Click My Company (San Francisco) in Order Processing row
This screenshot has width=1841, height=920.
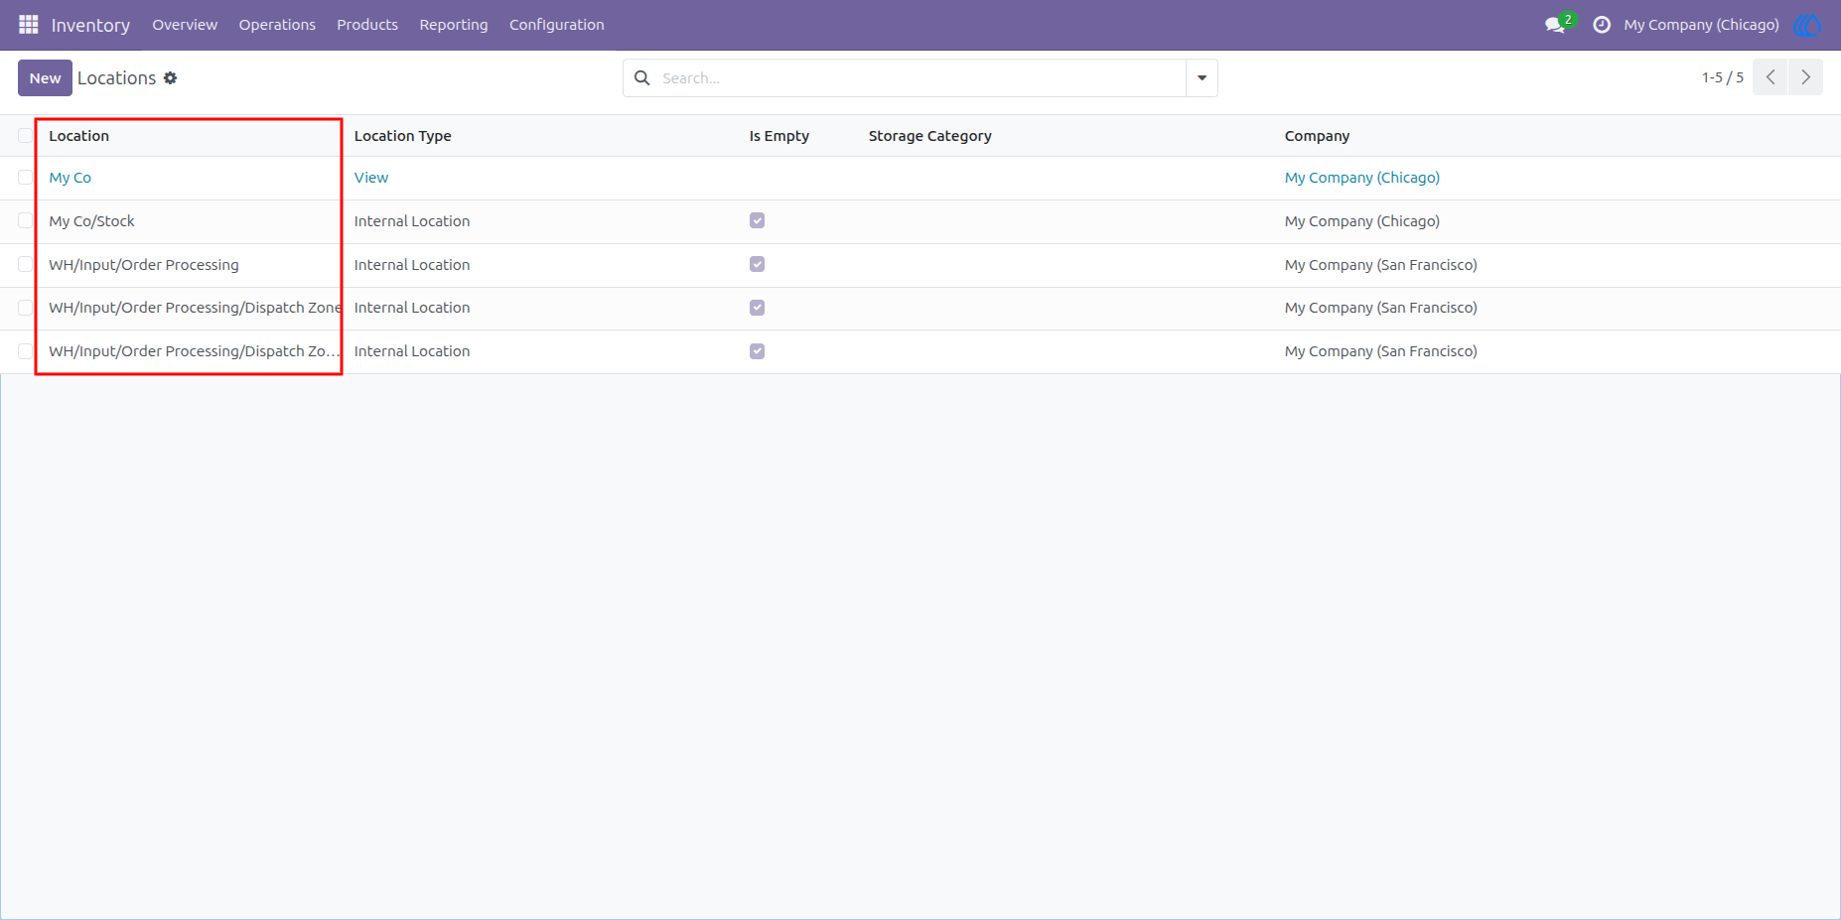pyautogui.click(x=1380, y=265)
